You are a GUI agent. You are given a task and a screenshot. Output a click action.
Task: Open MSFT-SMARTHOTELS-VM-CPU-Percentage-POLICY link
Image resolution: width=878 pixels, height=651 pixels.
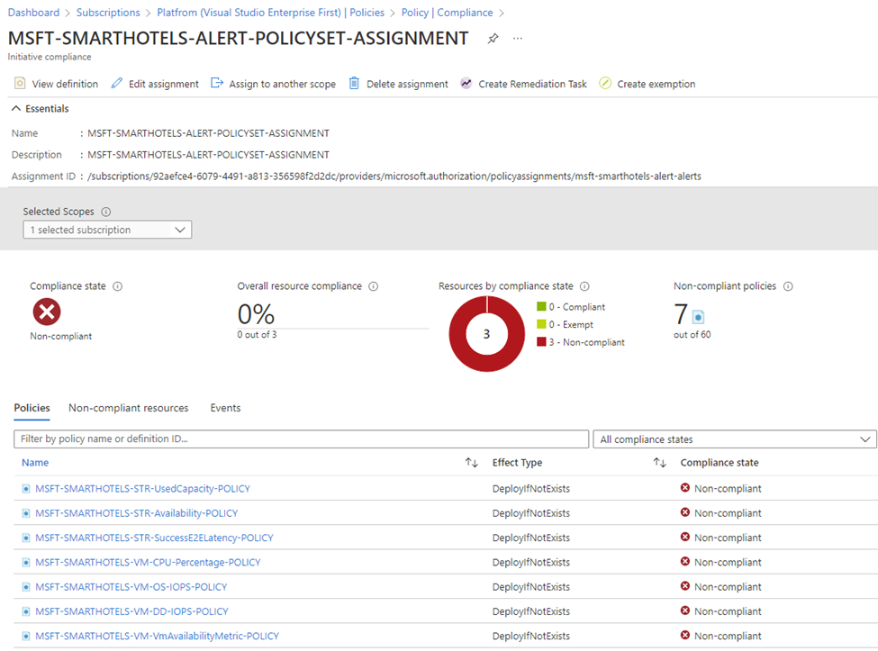(148, 563)
